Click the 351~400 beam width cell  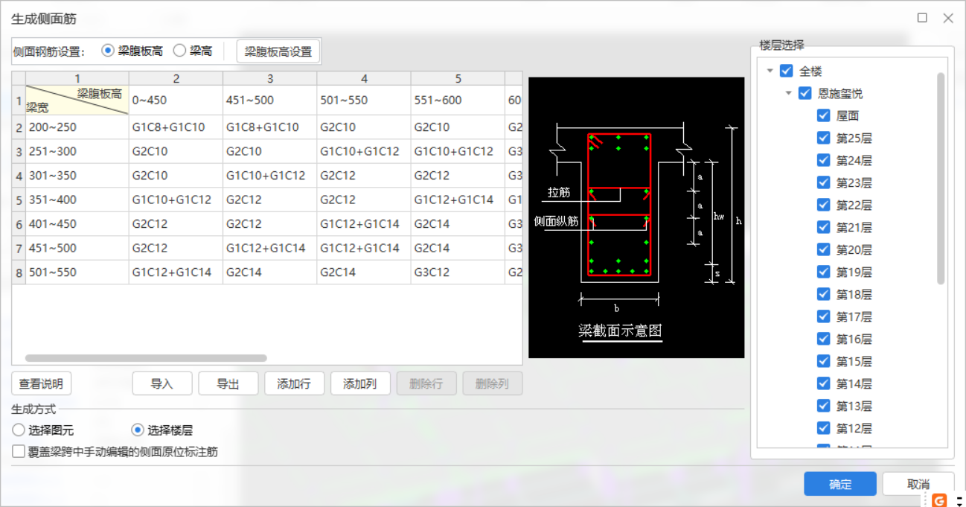(x=77, y=200)
